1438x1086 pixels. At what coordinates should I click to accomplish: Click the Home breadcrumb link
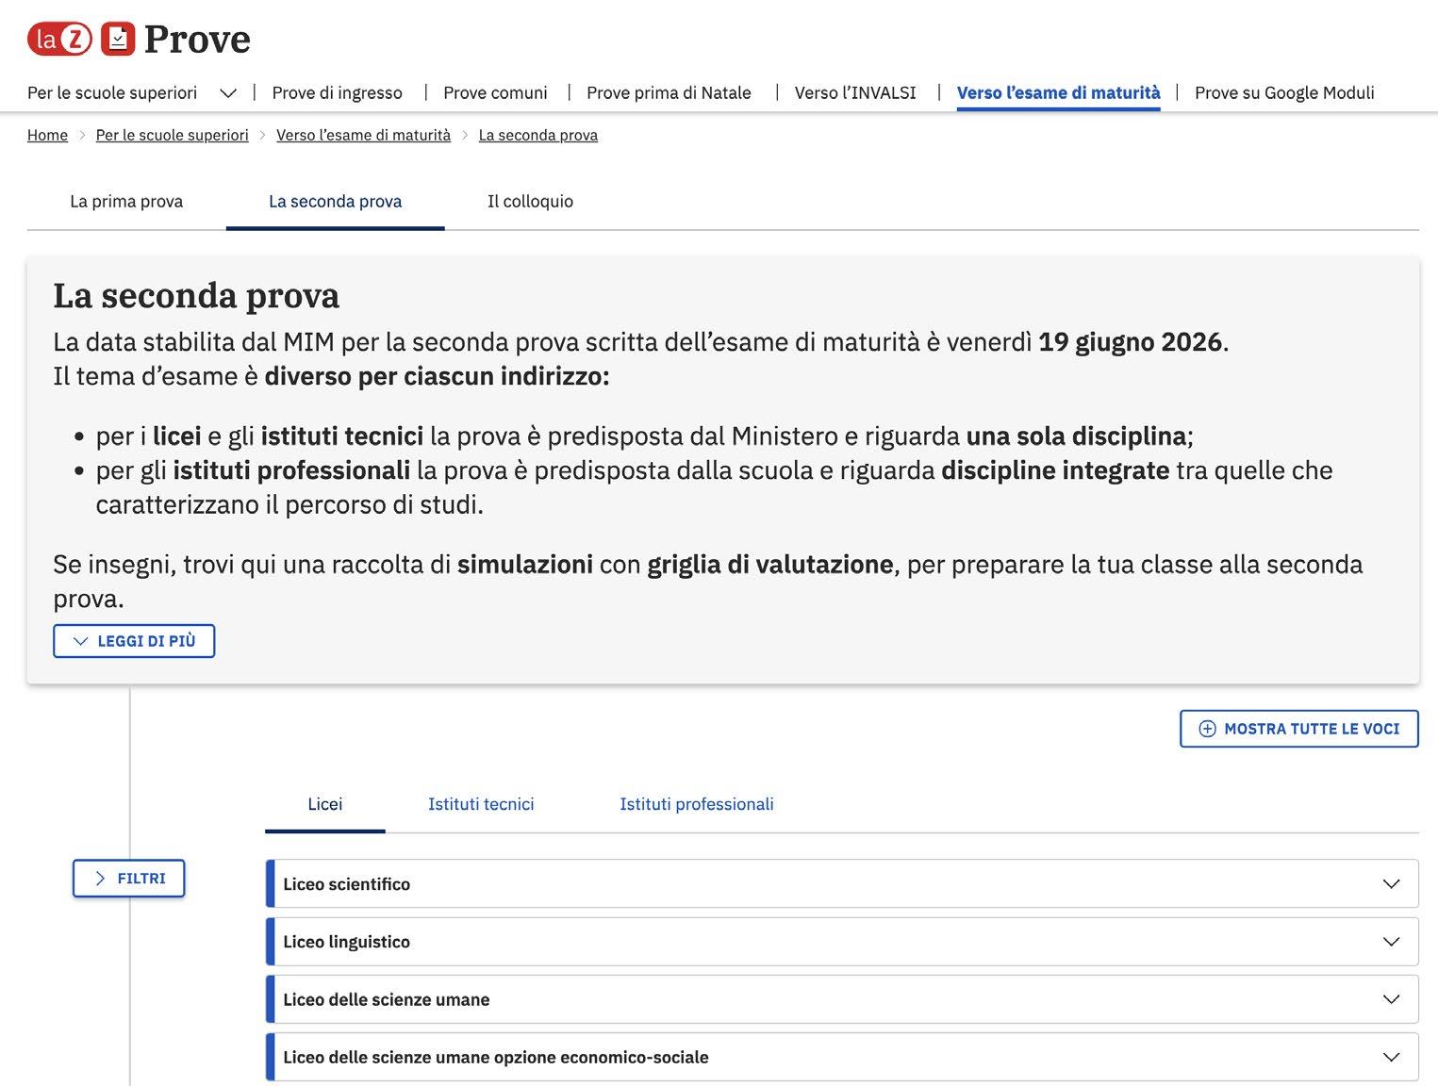click(47, 135)
